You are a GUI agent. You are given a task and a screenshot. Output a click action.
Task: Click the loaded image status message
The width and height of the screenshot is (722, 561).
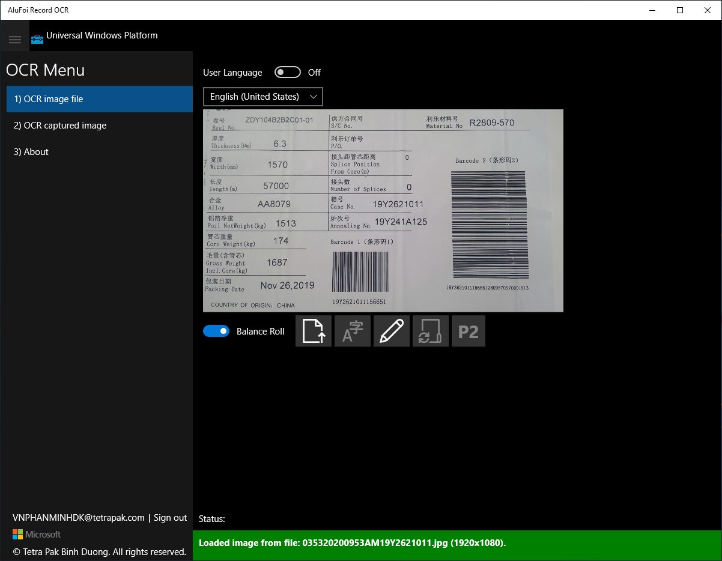(x=353, y=543)
